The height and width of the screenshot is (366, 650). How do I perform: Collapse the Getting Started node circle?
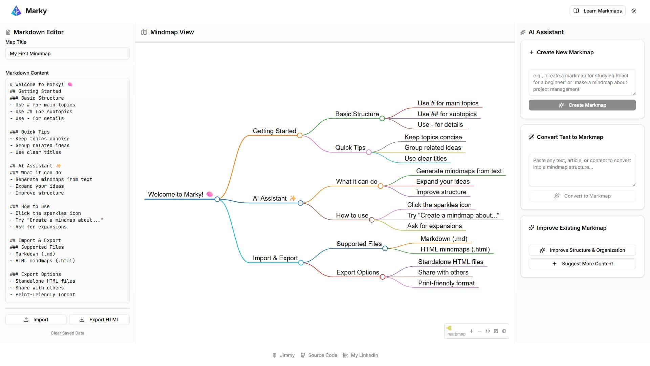300,136
